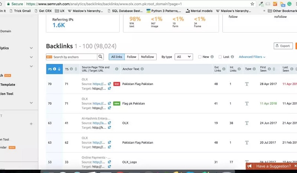Sort by PS column arrows
The height and width of the screenshot is (173, 297).
59,69
